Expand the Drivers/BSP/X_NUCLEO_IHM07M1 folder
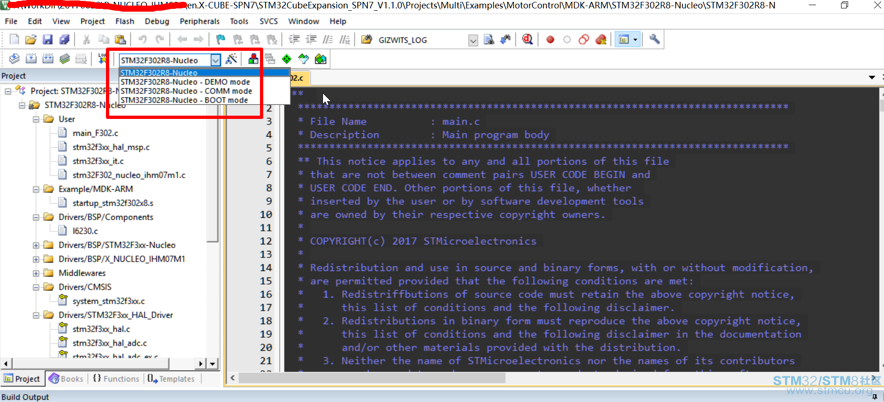884x402 pixels. [36, 259]
